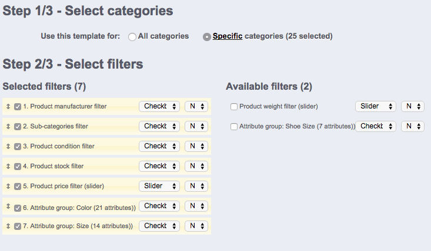Check the Shoe Size attribute group checkbox
Image resolution: width=431 pixels, height=251 pixels.
[x=234, y=127]
